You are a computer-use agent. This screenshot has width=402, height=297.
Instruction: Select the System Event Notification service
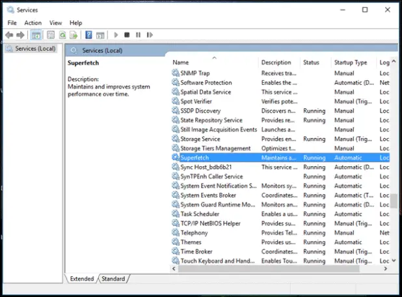[280, 186]
